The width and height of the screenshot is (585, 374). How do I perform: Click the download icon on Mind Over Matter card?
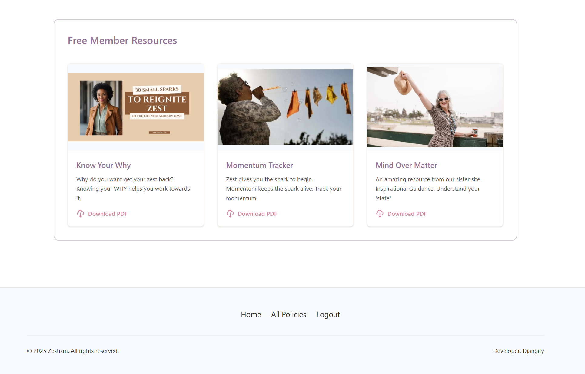(x=380, y=214)
